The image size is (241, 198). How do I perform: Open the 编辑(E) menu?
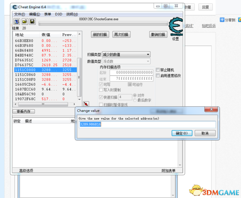click(34, 14)
